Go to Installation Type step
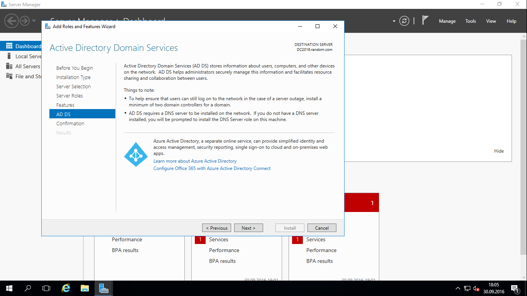527x296 pixels. click(x=73, y=77)
